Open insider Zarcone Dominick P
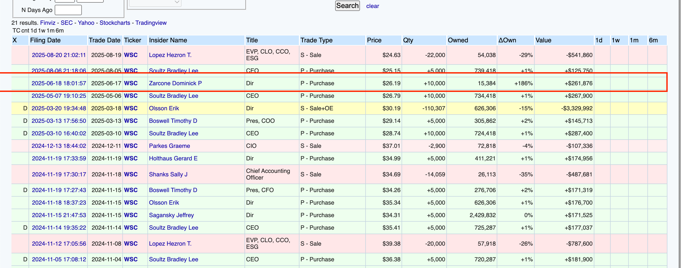Viewport: 681px width, 268px height. (175, 83)
